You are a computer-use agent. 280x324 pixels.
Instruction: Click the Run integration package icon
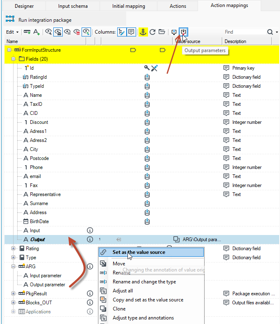click(10, 19)
